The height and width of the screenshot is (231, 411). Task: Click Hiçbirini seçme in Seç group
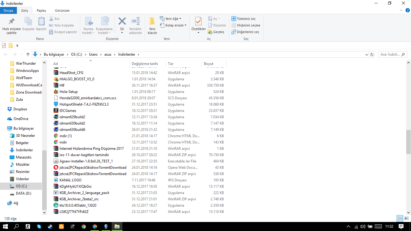(246, 25)
